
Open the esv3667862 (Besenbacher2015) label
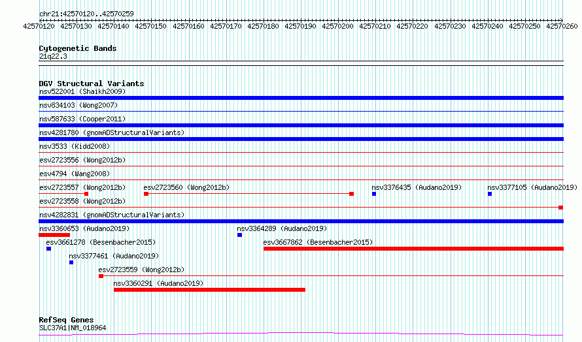point(318,242)
